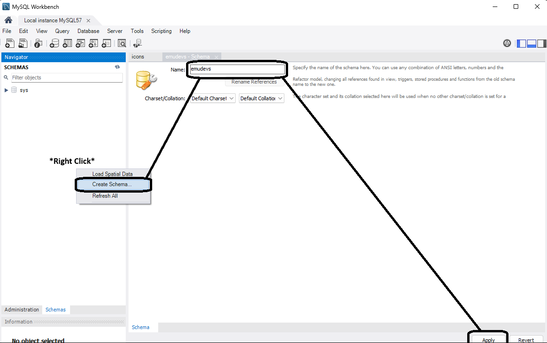Create a new function toolbar icon
The height and width of the screenshot is (343, 547).
pyautogui.click(x=106, y=43)
